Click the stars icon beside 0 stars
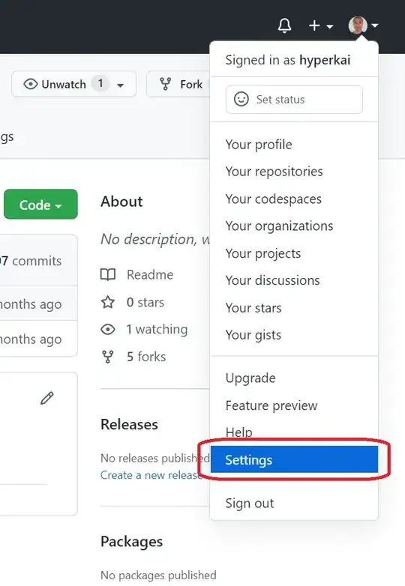 tap(108, 302)
